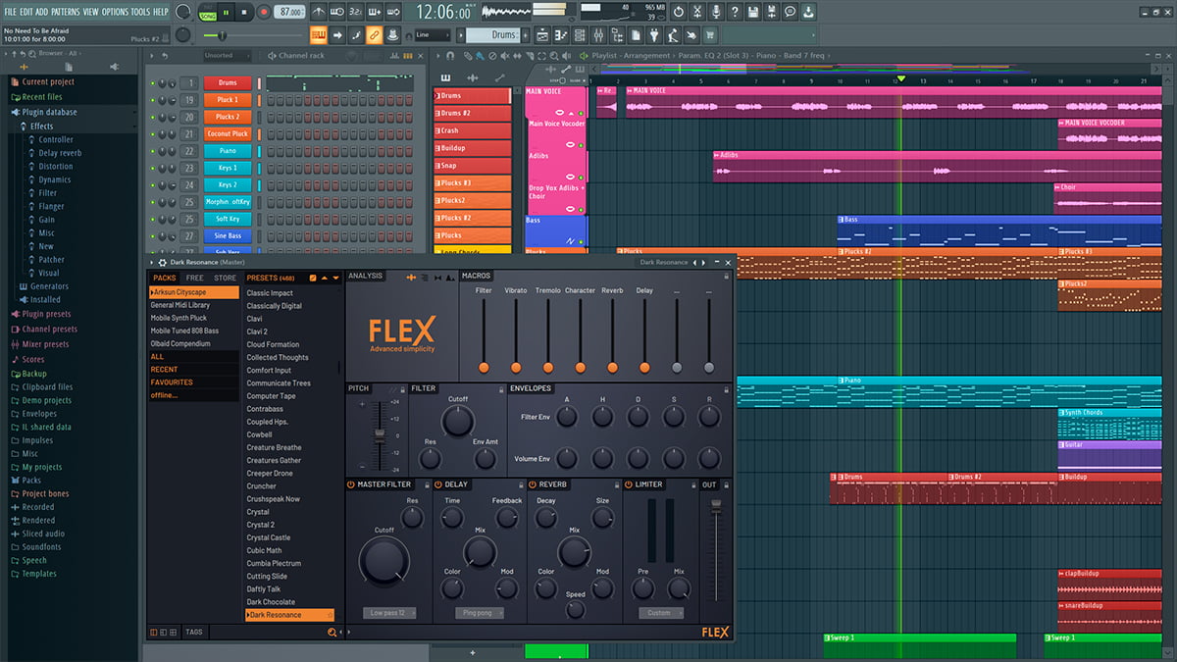Click the Record button in the transport
1177x662 pixels.
264,12
